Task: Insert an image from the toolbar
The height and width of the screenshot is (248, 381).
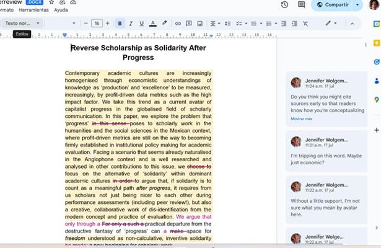Action: pyautogui.click(x=199, y=24)
